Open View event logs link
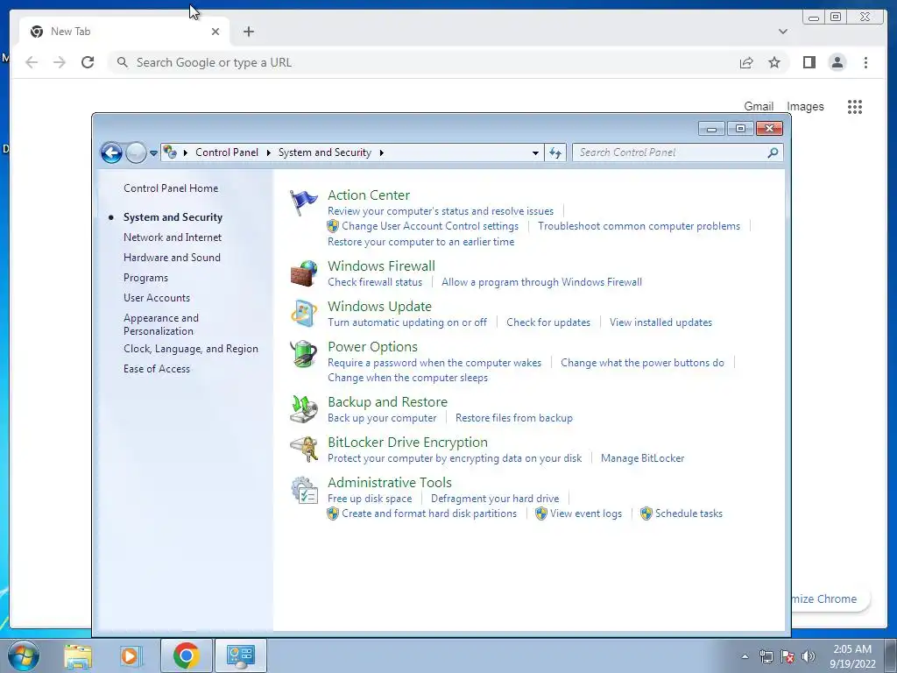Screen dimensions: 897x673 point(586,514)
